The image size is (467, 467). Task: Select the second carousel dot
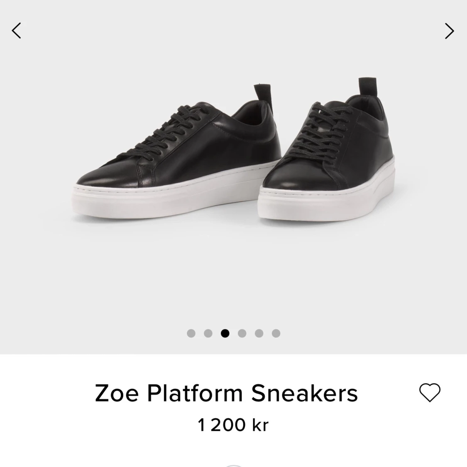pos(208,333)
